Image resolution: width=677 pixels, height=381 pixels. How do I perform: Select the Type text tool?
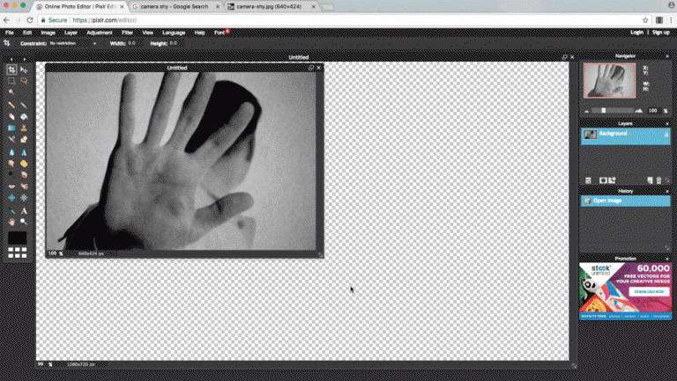(x=24, y=211)
